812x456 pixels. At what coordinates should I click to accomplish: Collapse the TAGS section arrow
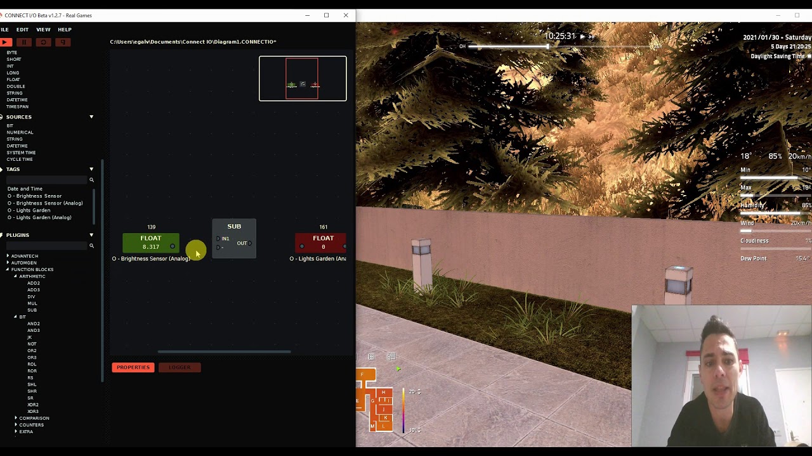pyautogui.click(x=91, y=170)
